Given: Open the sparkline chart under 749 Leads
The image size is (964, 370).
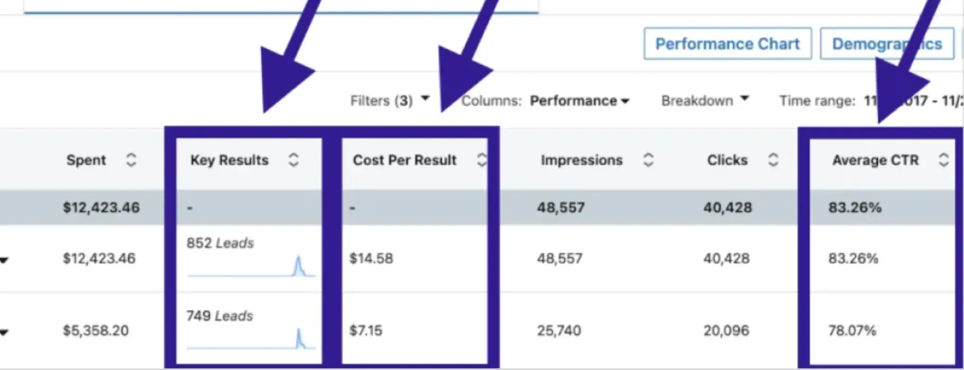Looking at the screenshot, I should point(251,340).
